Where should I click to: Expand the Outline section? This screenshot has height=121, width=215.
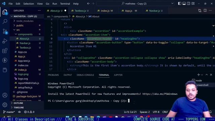click(x=27, y=103)
